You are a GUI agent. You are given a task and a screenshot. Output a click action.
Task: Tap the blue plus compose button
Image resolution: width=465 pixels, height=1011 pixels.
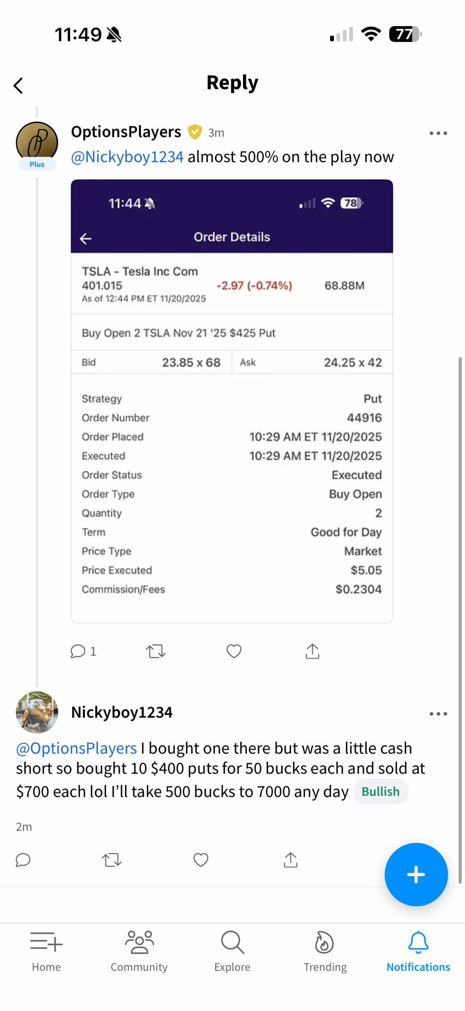coord(416,874)
